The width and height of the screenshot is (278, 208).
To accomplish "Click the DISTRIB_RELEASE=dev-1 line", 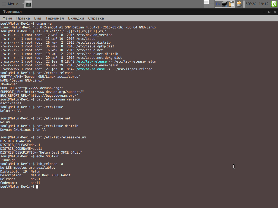I will coord(20,145).
